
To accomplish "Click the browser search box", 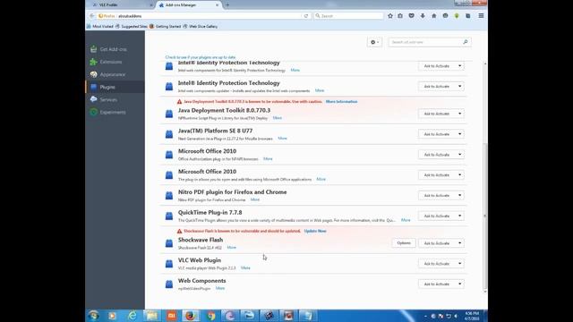I will [348, 16].
